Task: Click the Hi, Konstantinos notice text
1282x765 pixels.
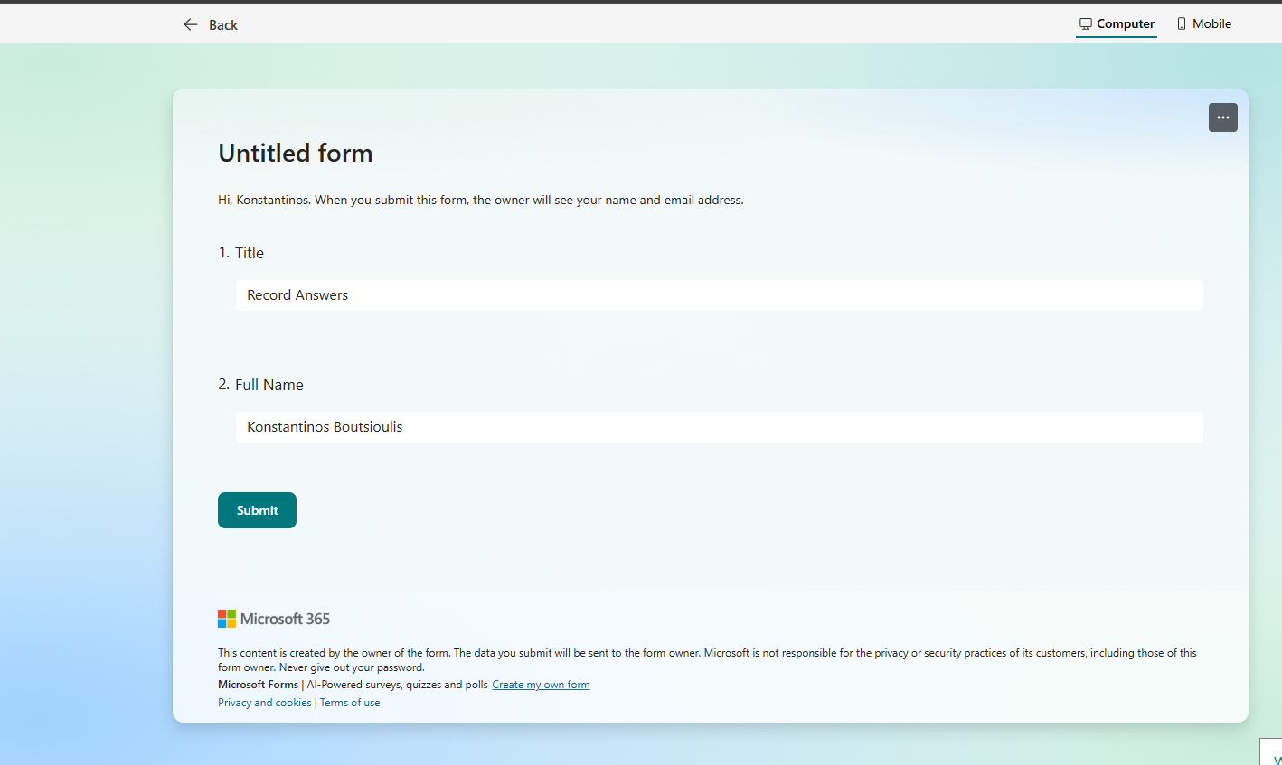Action: pos(480,200)
